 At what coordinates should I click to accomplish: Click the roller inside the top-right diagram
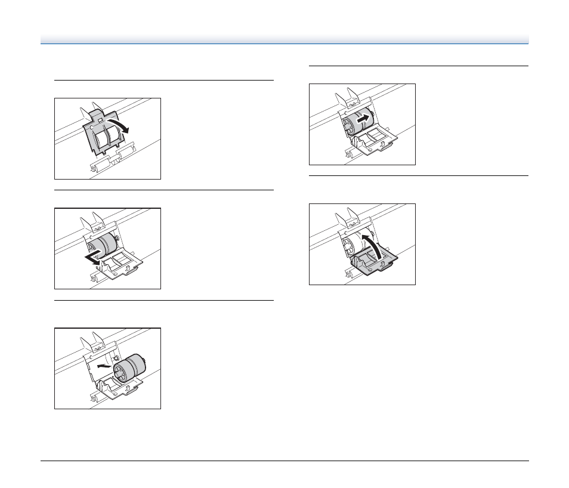358,121
